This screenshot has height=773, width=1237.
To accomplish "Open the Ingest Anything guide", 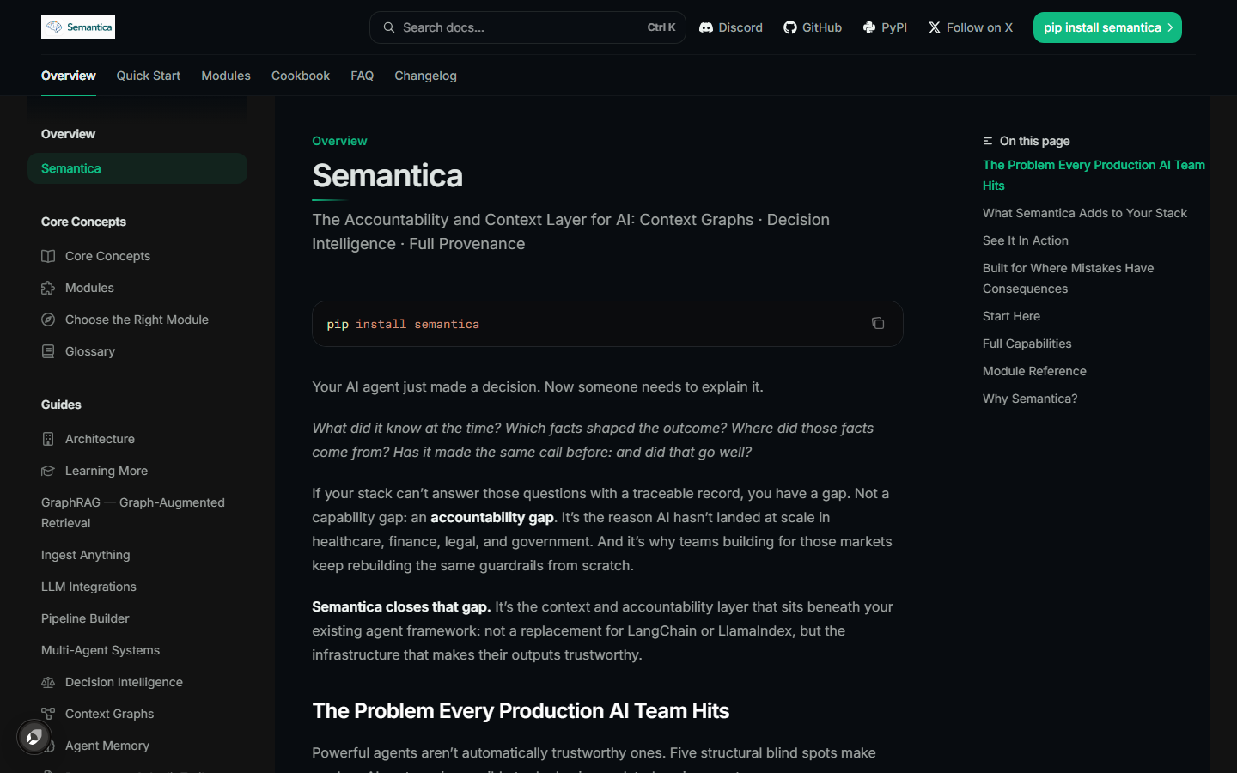I will click(x=137, y=555).
